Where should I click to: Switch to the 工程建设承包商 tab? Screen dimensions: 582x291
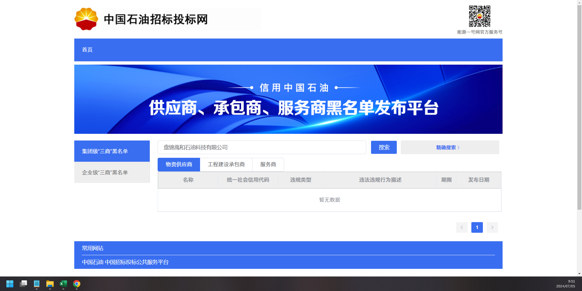tap(226, 164)
